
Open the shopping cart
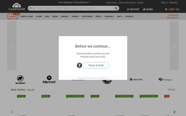point(172,9)
